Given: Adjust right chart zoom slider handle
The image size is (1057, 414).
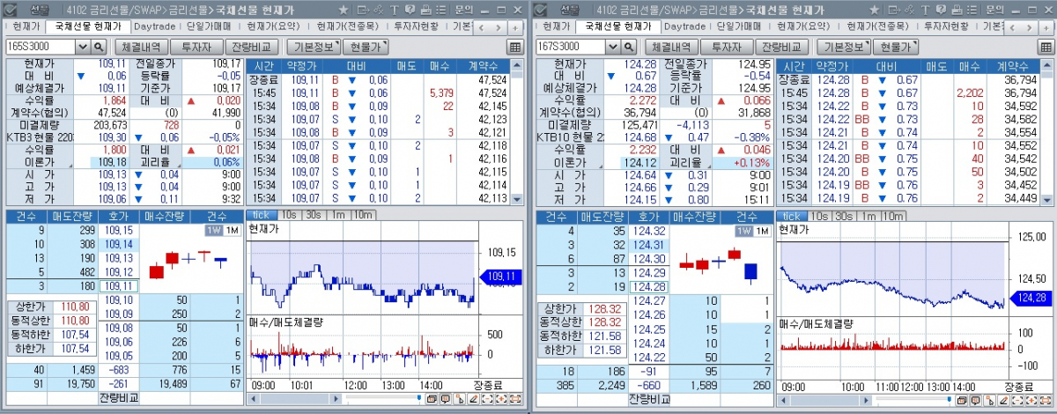Looking at the screenshot, I should (x=950, y=397).
